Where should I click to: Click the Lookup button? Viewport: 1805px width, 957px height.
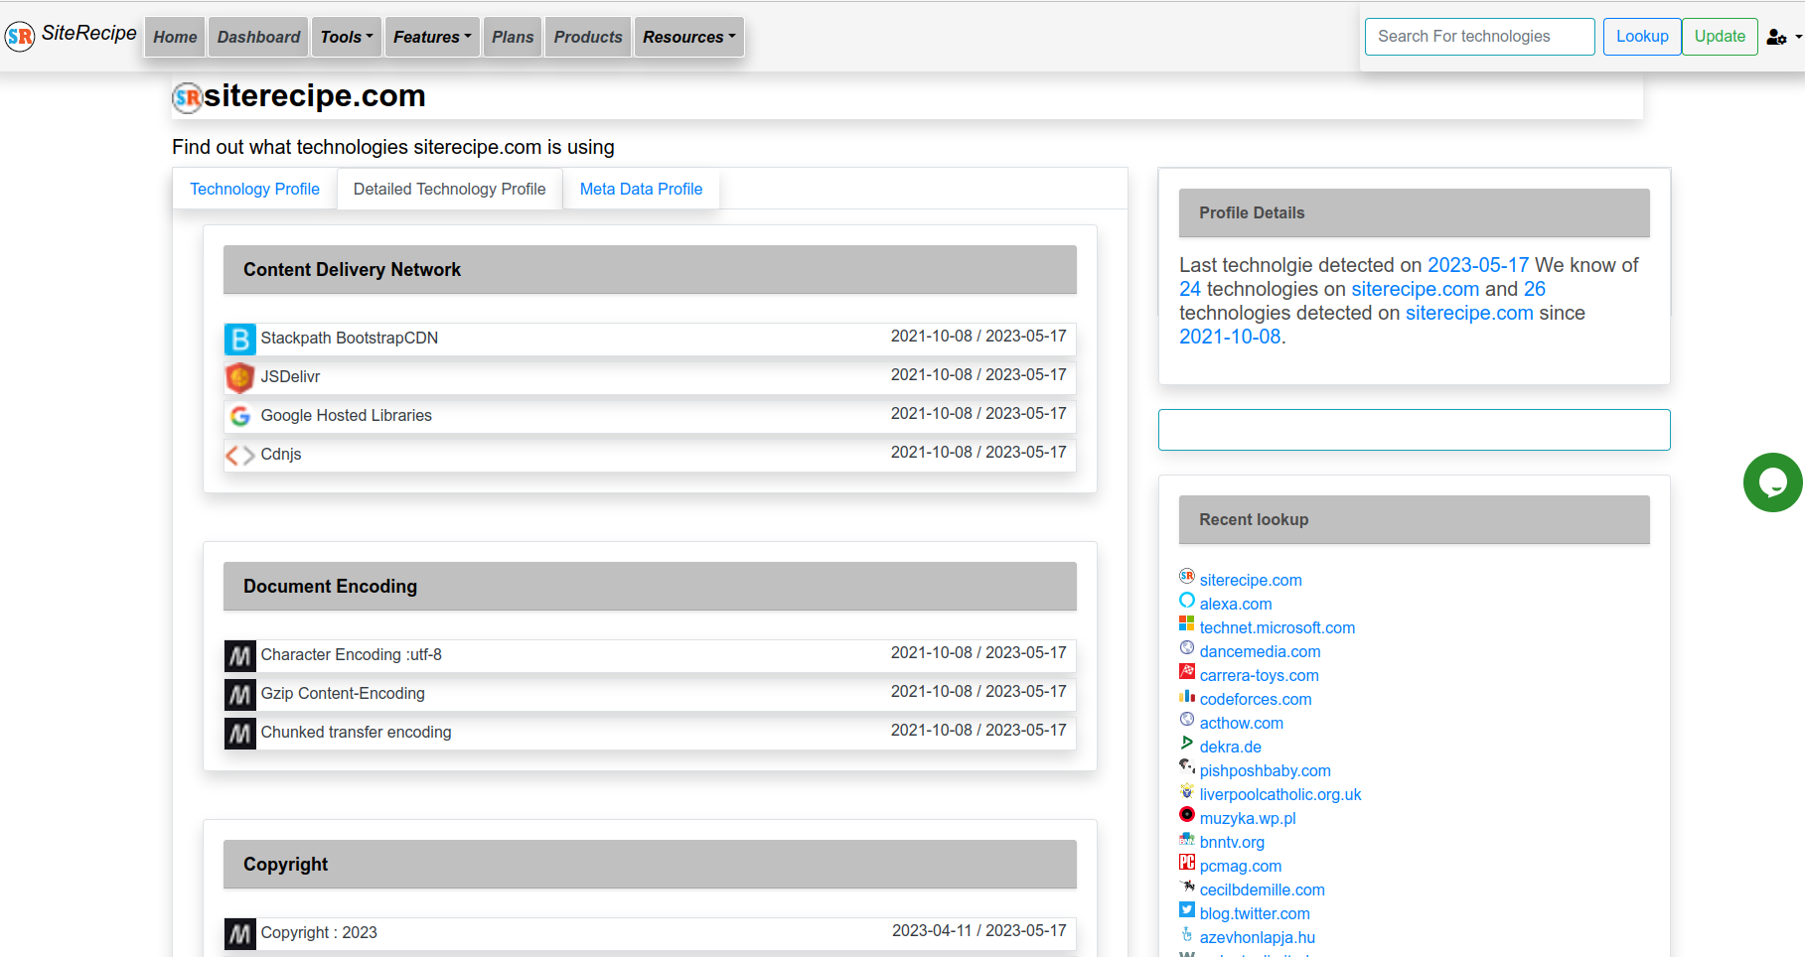click(x=1642, y=37)
